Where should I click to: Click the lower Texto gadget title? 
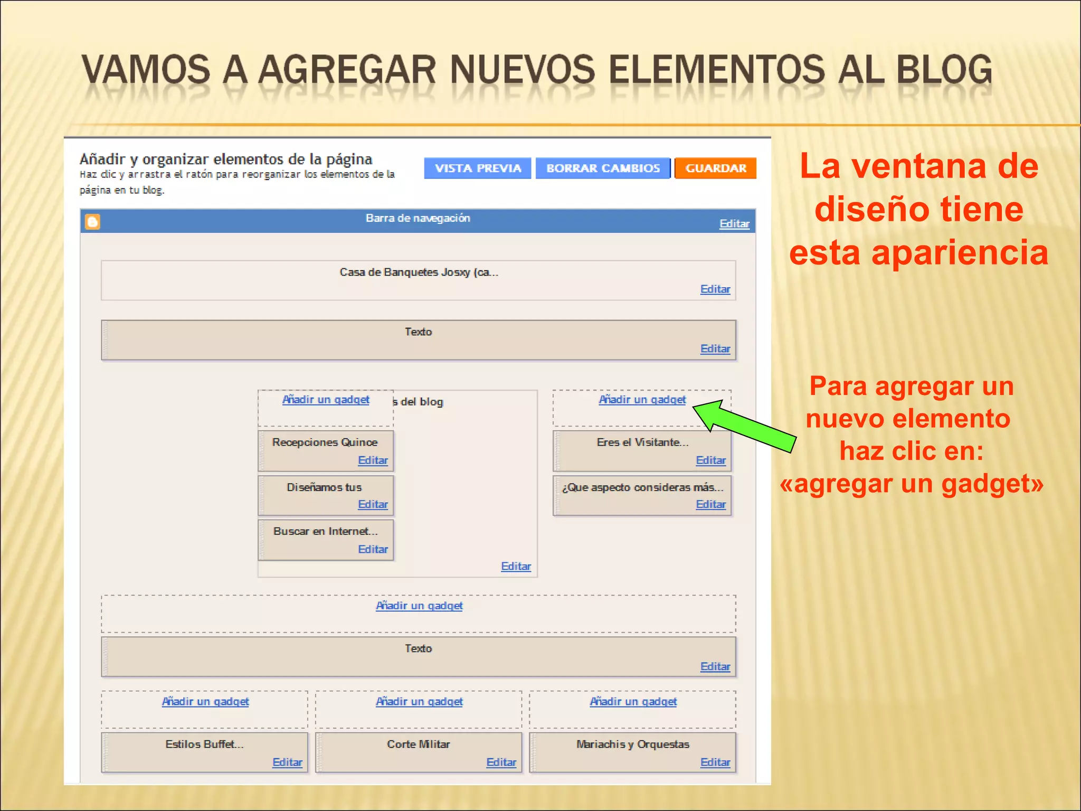(419, 649)
